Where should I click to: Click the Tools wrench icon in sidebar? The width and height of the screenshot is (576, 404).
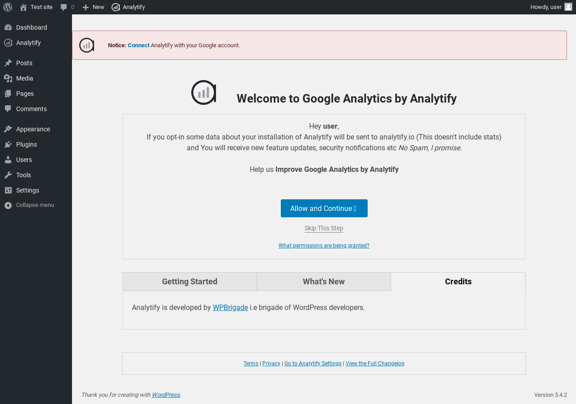[x=8, y=175]
